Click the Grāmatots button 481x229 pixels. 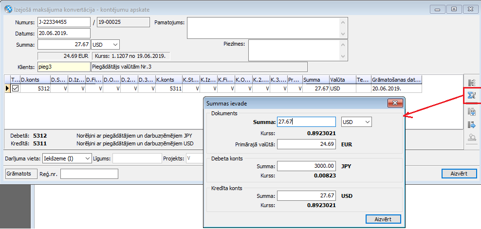[21, 174]
